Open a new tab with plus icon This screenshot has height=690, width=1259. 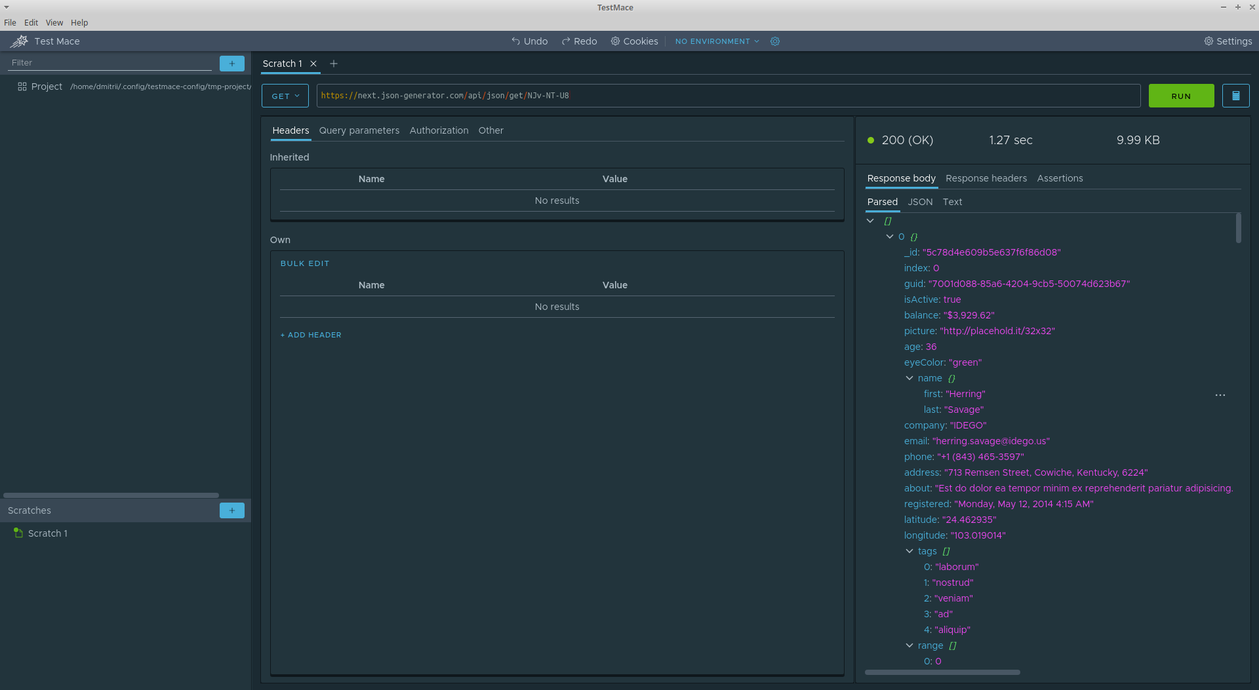pyautogui.click(x=334, y=64)
